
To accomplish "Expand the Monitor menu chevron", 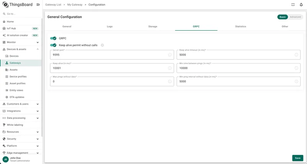I will 38,43.
